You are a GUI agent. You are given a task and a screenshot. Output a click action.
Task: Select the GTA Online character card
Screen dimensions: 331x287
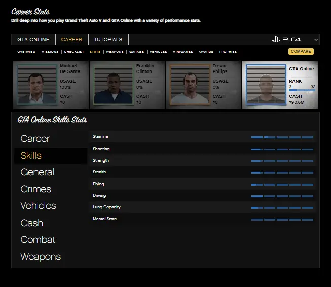point(280,85)
